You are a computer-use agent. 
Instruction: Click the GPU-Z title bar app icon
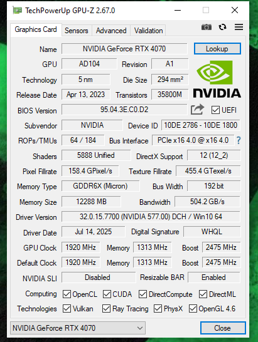click(17, 10)
